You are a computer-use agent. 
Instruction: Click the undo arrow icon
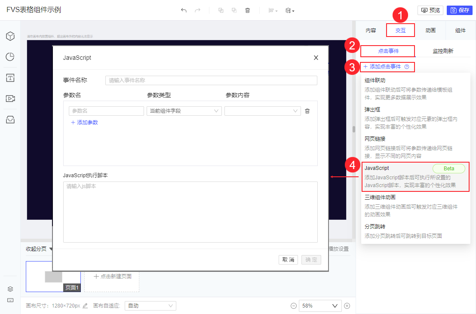(x=184, y=10)
